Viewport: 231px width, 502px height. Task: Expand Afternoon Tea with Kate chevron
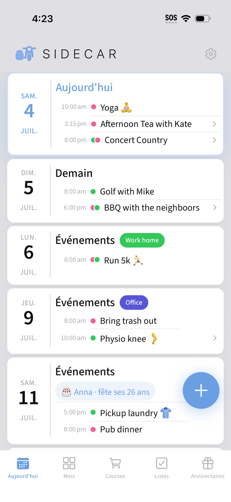point(214,124)
